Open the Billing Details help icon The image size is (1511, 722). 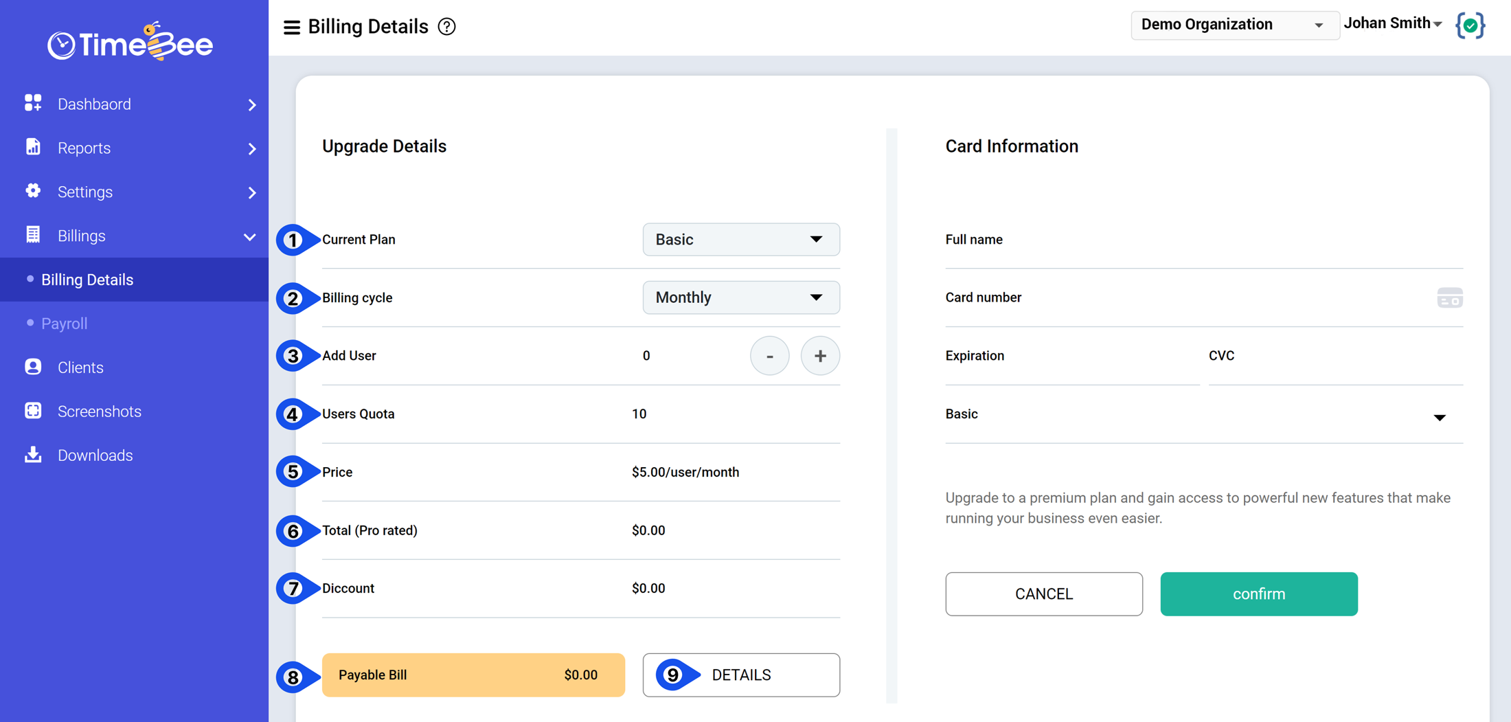446,27
